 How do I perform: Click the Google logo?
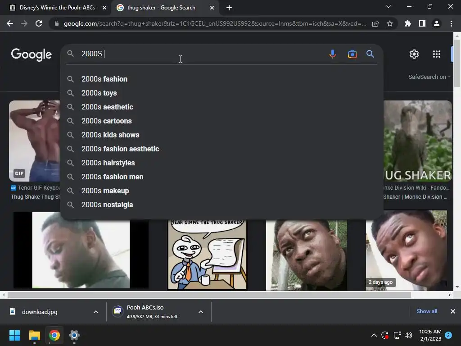31,55
